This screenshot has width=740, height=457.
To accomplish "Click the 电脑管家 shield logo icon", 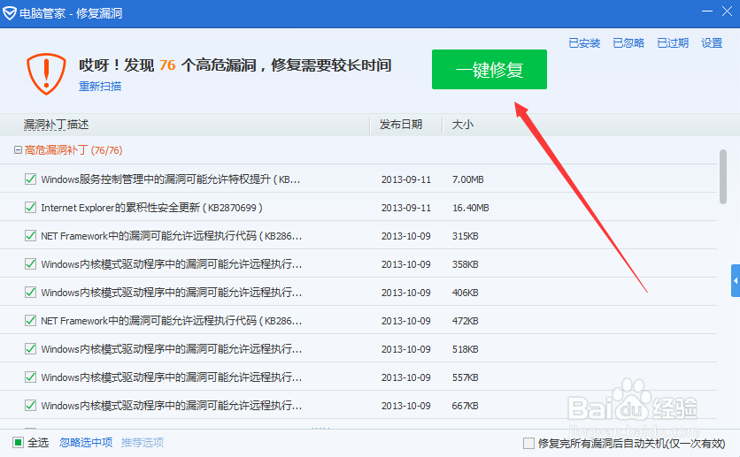I will coord(9,13).
